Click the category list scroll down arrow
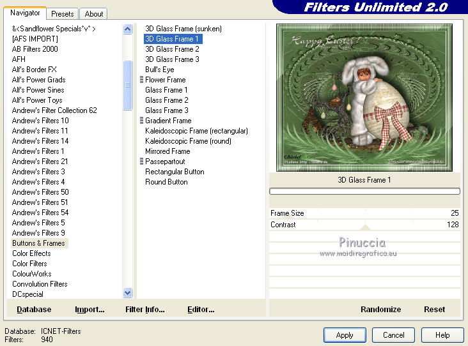The width and height of the screenshot is (468, 346). pos(127,292)
